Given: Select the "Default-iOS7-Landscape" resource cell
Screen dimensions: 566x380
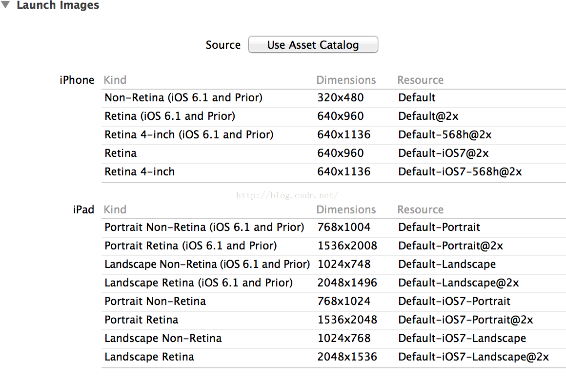Looking at the screenshot, I should coord(463,338).
